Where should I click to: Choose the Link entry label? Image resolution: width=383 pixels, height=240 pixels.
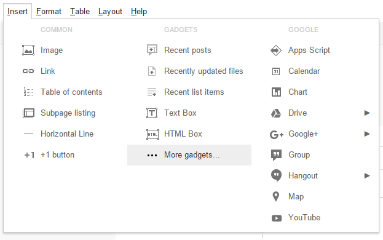pyautogui.click(x=47, y=71)
